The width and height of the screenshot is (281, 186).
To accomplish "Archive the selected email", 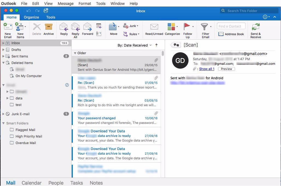I will coord(48,29).
